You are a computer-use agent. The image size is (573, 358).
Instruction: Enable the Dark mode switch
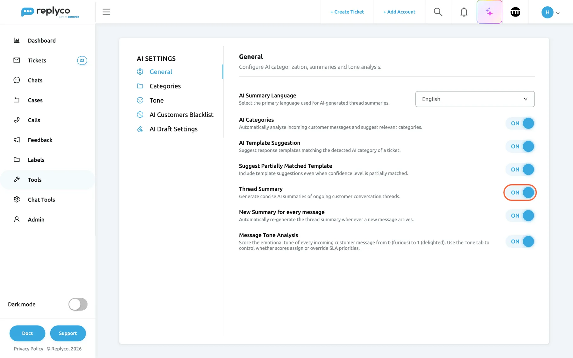point(78,304)
